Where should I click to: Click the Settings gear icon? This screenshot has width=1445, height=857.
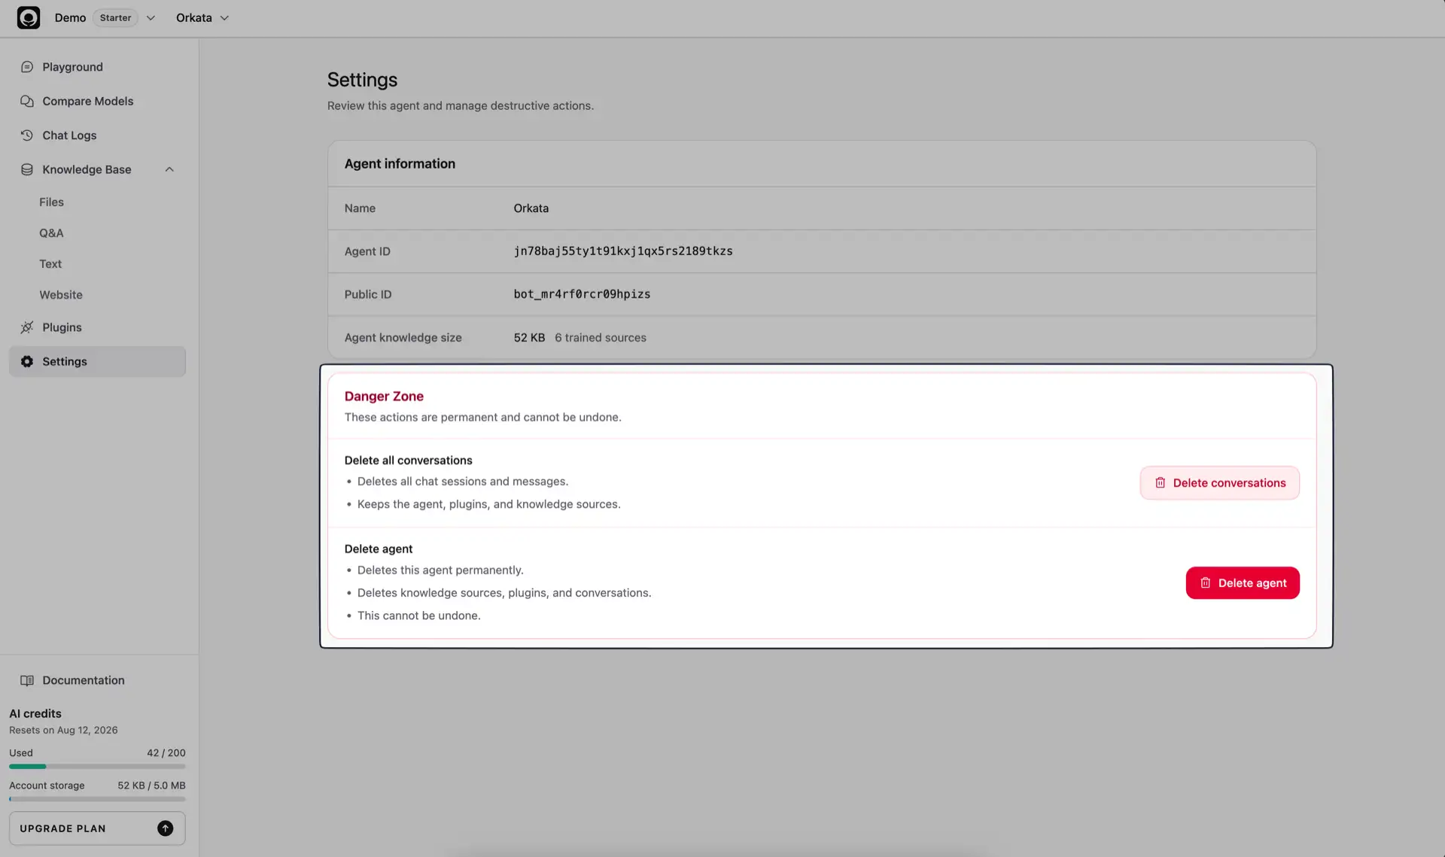coord(27,361)
